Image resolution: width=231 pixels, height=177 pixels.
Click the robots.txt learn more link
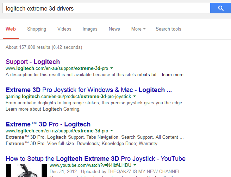(173, 75)
